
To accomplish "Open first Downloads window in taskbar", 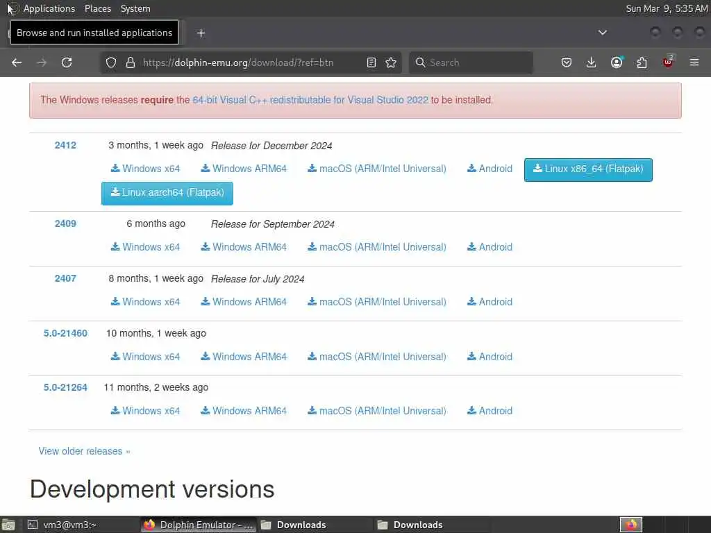I will 315,525.
